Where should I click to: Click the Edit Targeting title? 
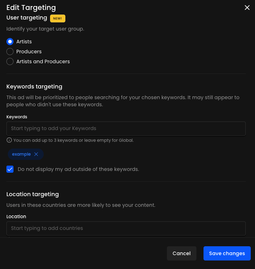coord(31,7)
